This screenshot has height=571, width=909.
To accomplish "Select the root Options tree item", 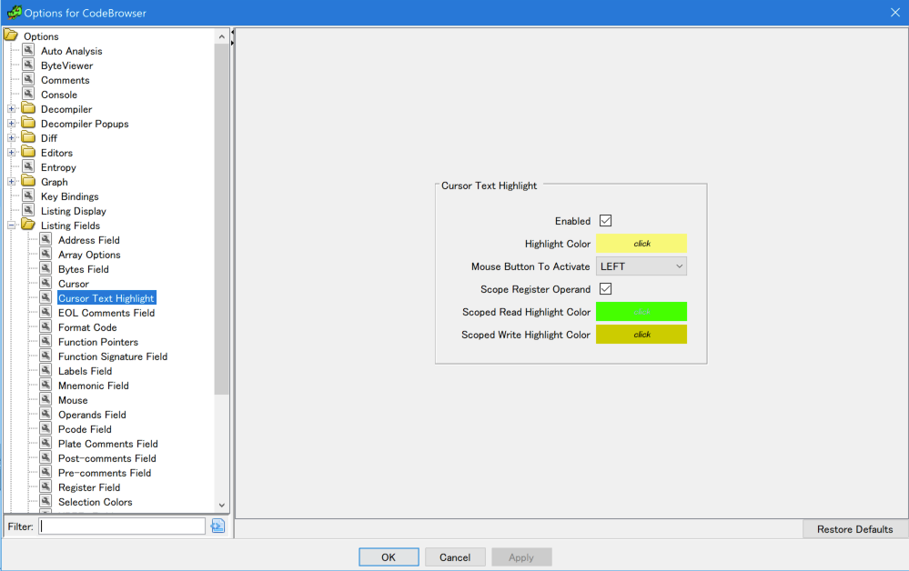I will [x=41, y=35].
